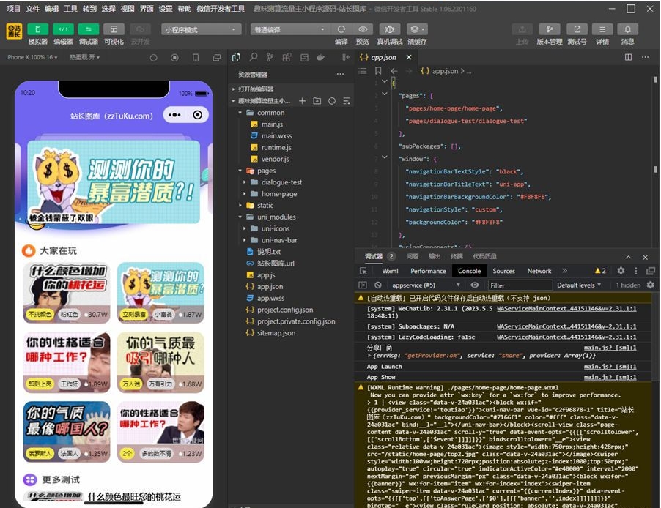Open the 小程序模式 mode dropdown
Screen dimensions: 661x508
click(201, 29)
